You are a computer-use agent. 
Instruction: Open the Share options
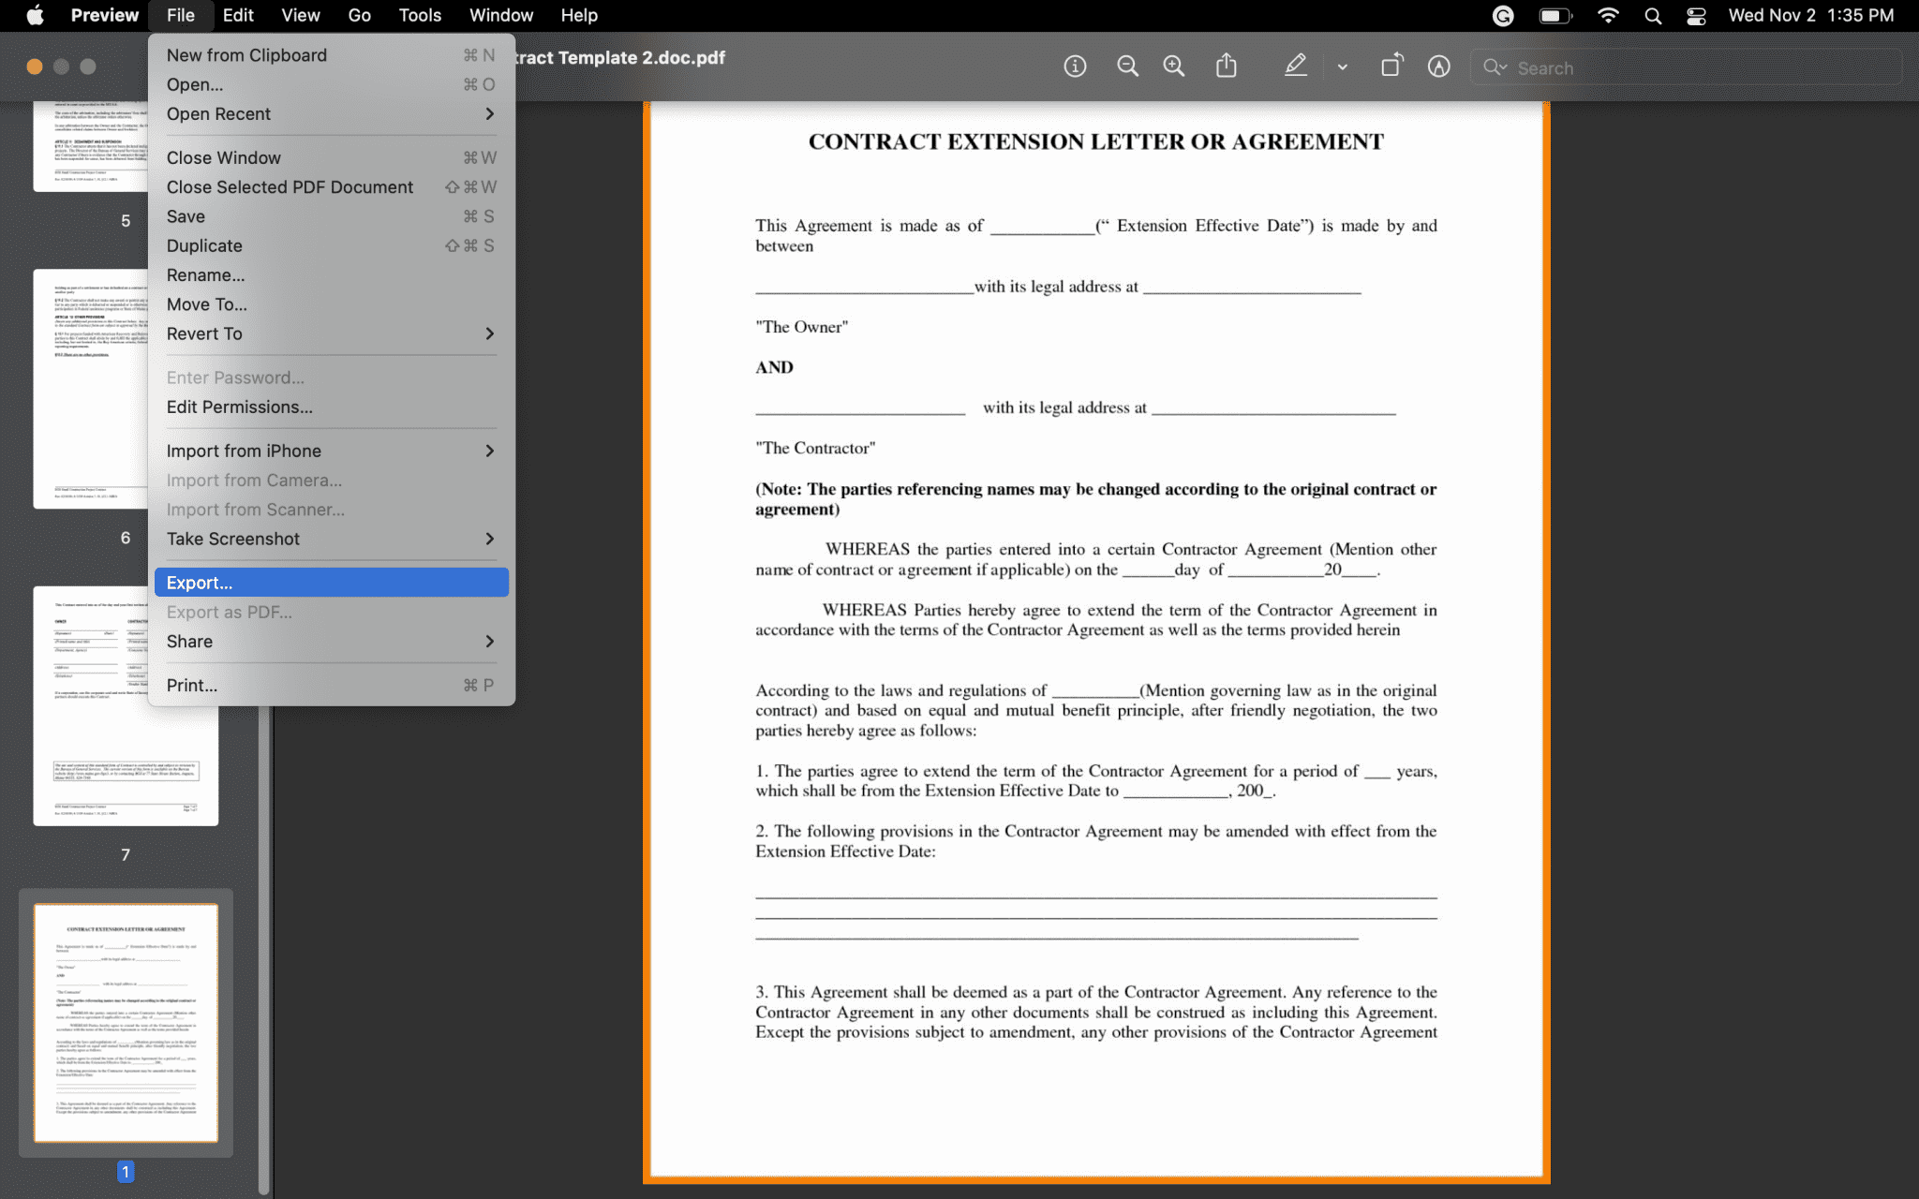1227,67
